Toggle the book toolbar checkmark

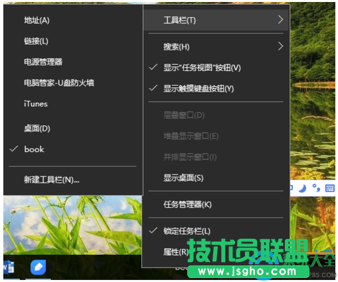[x=14, y=149]
